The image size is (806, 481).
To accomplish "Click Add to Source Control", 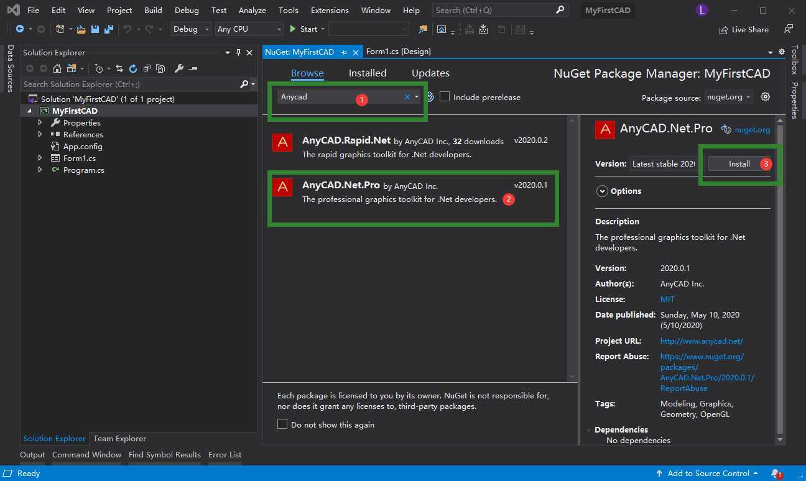I will point(707,474).
